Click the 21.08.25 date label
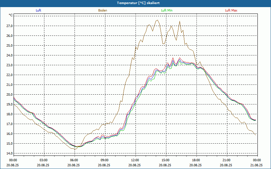Viewport: 271px width, 169px height. tap(256, 165)
